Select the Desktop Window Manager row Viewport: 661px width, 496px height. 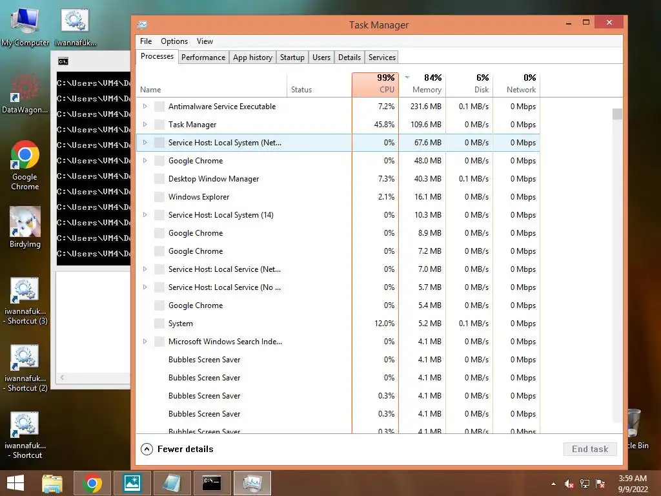coord(338,179)
